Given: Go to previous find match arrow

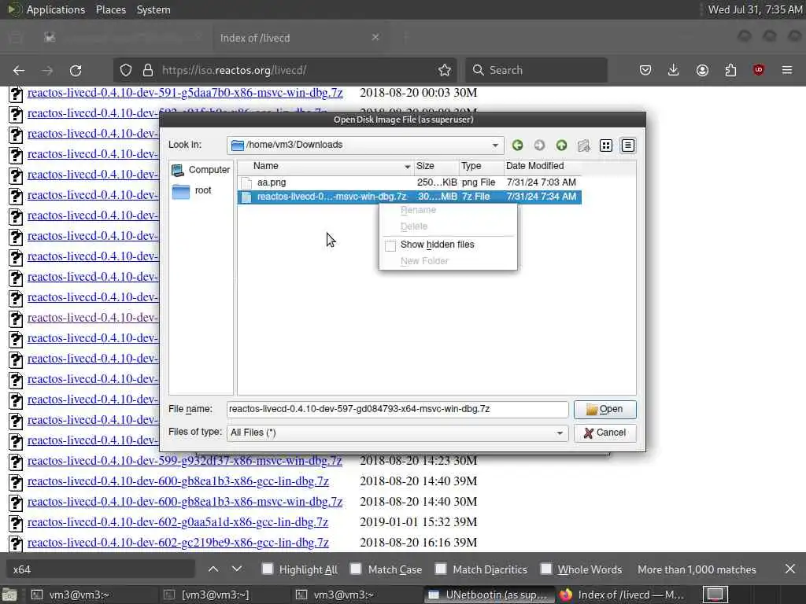Looking at the screenshot, I should coord(213,569).
